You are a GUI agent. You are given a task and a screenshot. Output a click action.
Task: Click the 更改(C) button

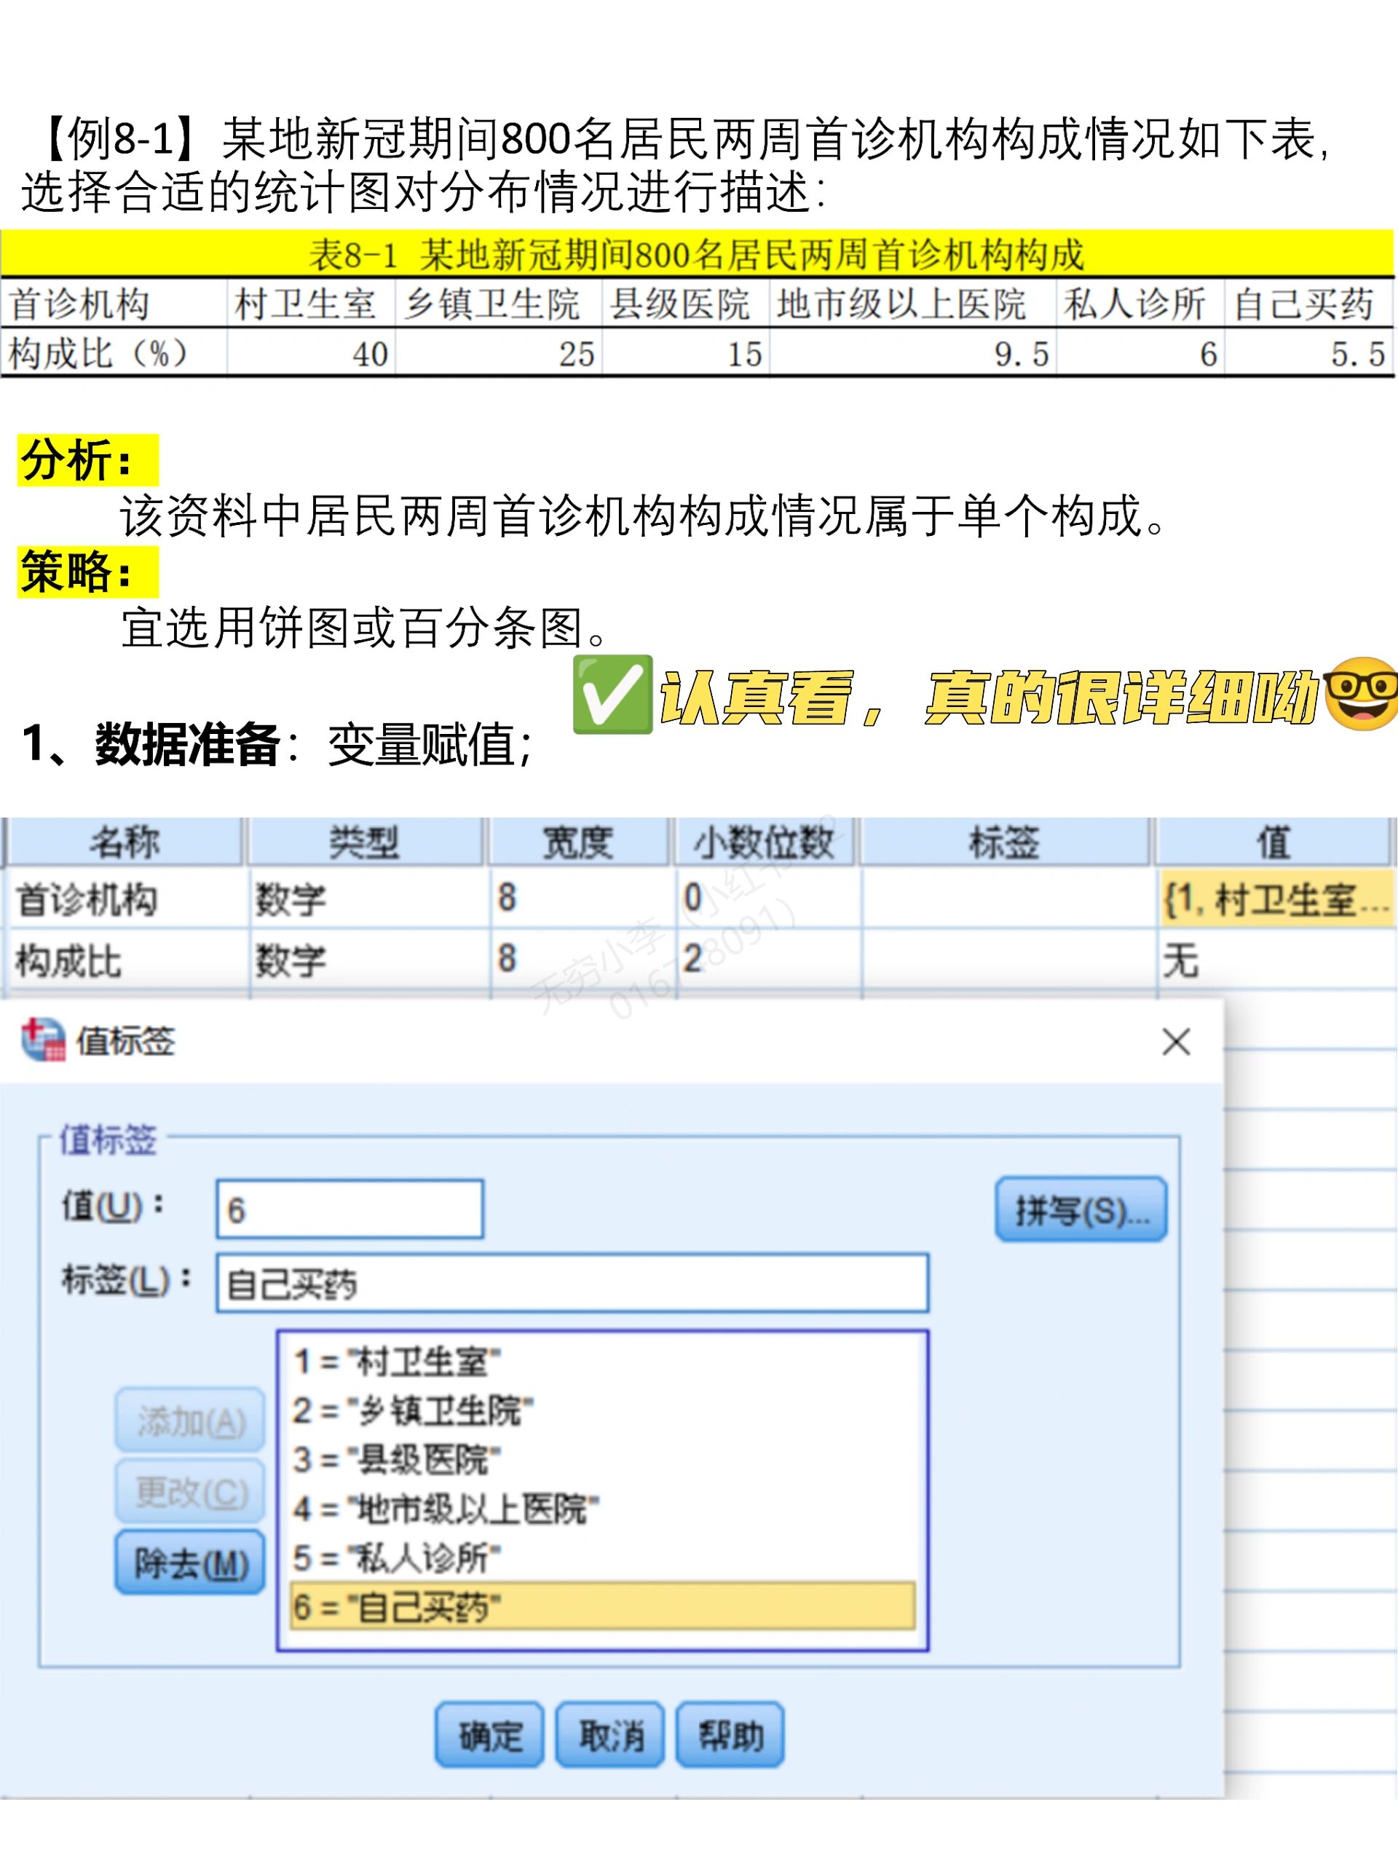click(191, 1493)
